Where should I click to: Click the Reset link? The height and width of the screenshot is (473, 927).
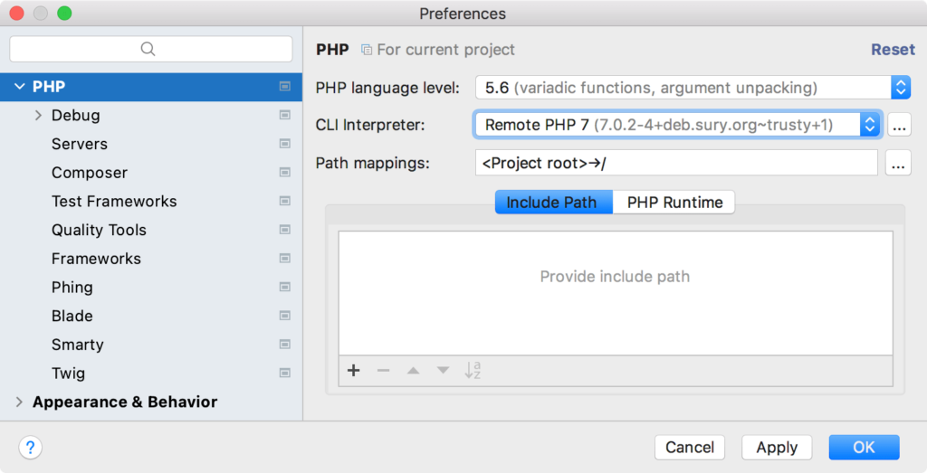[x=893, y=50]
